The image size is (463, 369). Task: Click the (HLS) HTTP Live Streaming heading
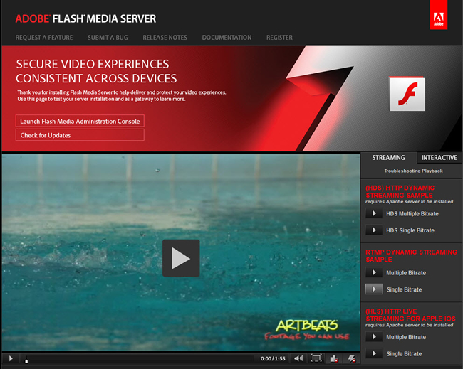410,315
